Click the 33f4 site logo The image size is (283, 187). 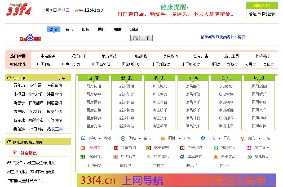click(x=19, y=10)
